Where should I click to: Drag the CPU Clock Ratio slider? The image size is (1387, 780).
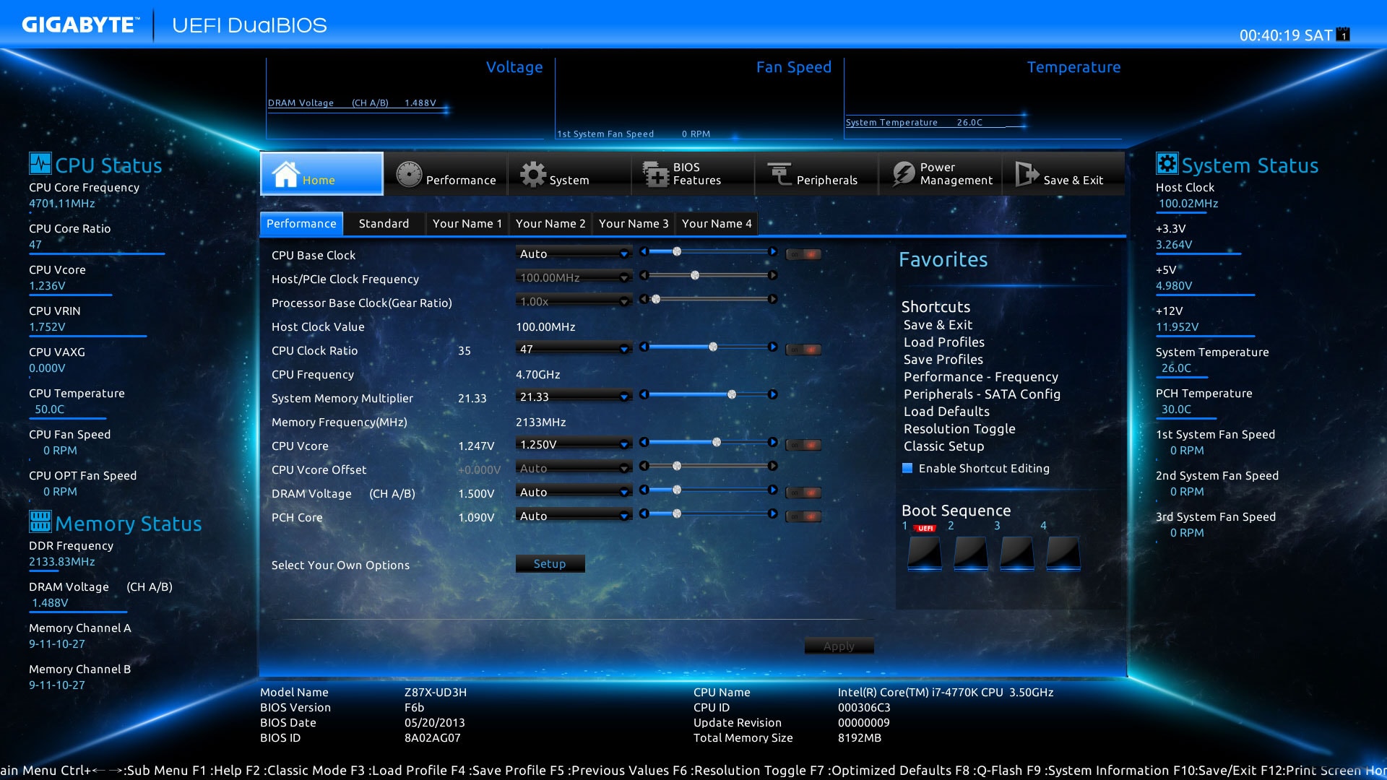point(709,350)
